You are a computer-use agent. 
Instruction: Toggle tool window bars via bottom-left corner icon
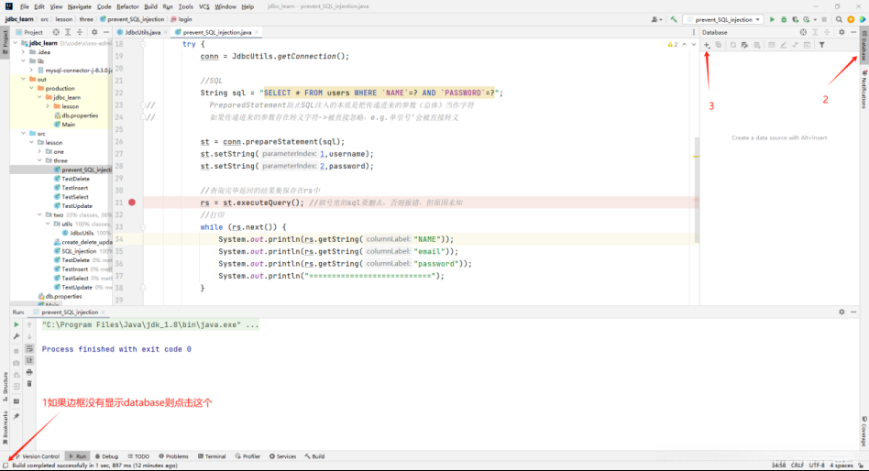tap(5, 466)
